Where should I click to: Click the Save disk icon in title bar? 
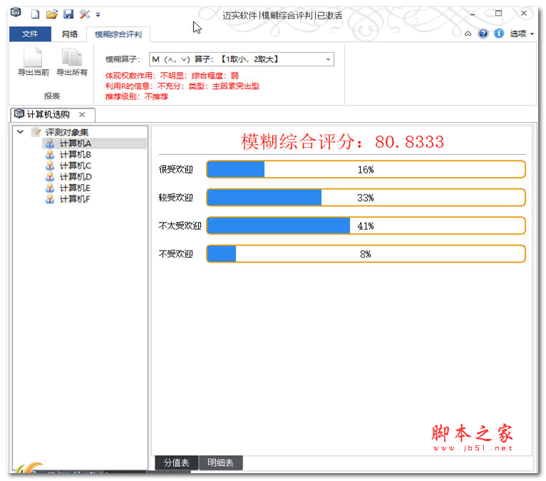click(68, 14)
